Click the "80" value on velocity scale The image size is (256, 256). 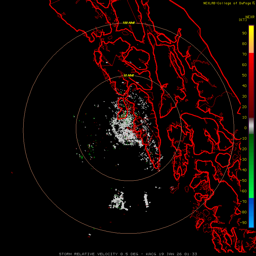pos(244,44)
